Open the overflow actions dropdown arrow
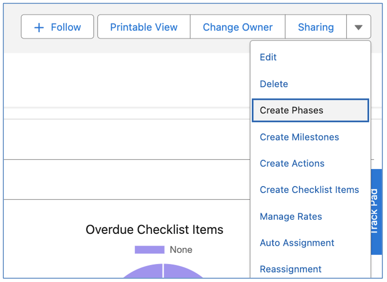387x282 pixels. 359,27
